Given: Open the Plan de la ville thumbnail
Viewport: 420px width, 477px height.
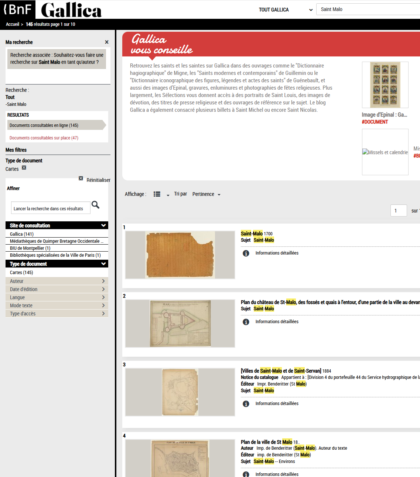Looking at the screenshot, I should point(180,458).
